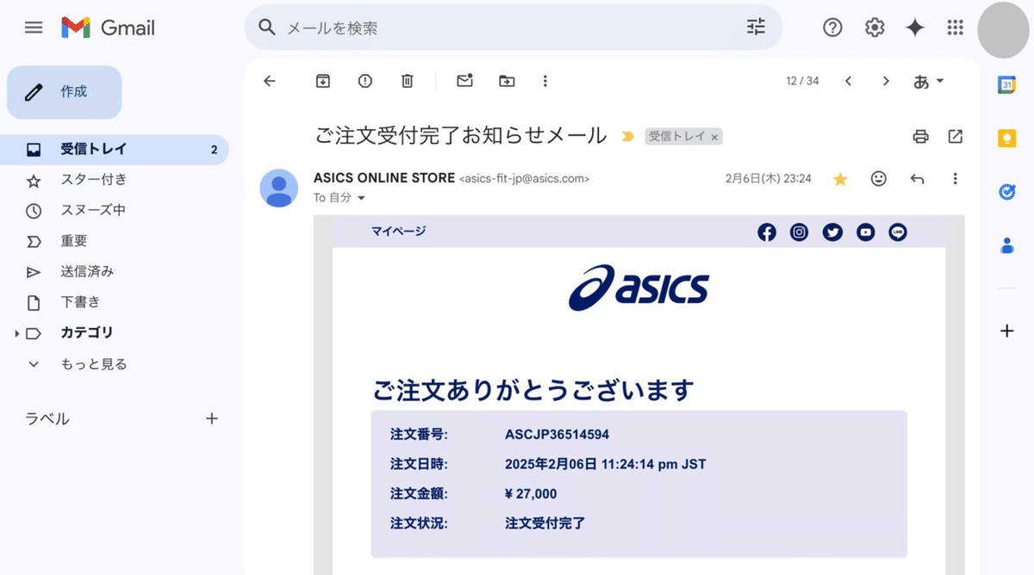Open 受信トレイ inbox folder
Viewport: 1034px width, 575px height.
115,149
